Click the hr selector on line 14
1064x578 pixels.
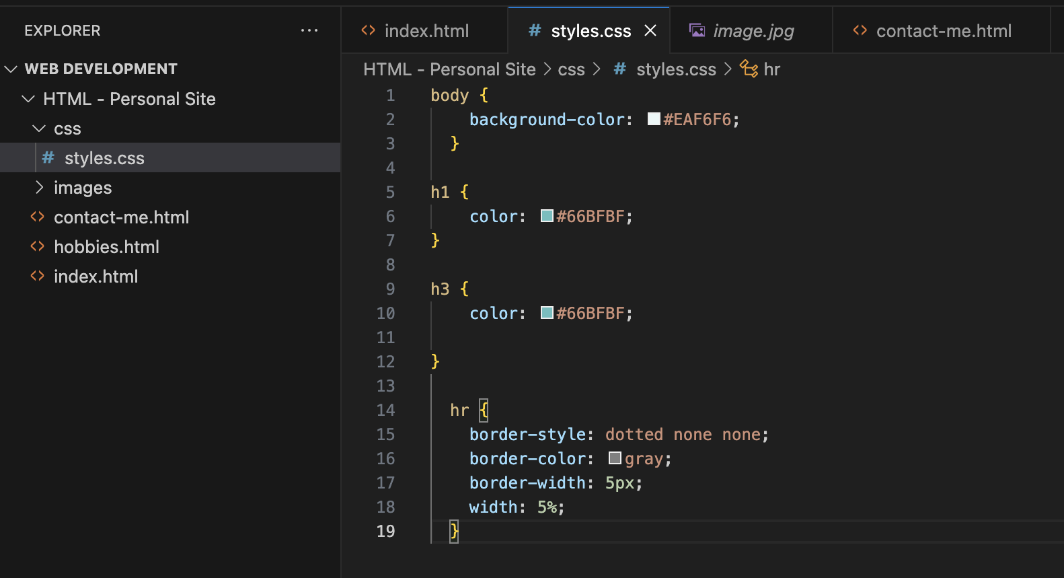click(x=459, y=410)
